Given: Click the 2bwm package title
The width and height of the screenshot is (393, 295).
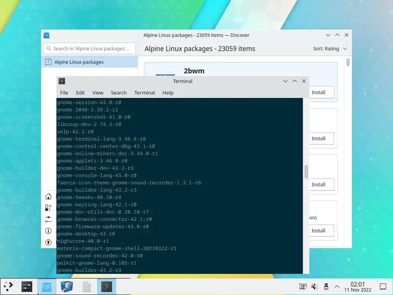Looking at the screenshot, I should [x=194, y=71].
